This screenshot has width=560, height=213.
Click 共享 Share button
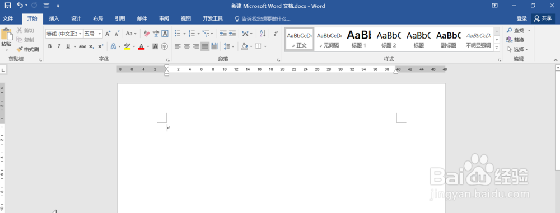[x=543, y=18]
